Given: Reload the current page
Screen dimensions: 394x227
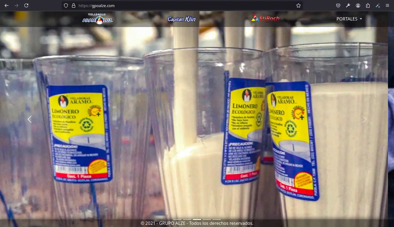Looking at the screenshot, I should click(26, 5).
